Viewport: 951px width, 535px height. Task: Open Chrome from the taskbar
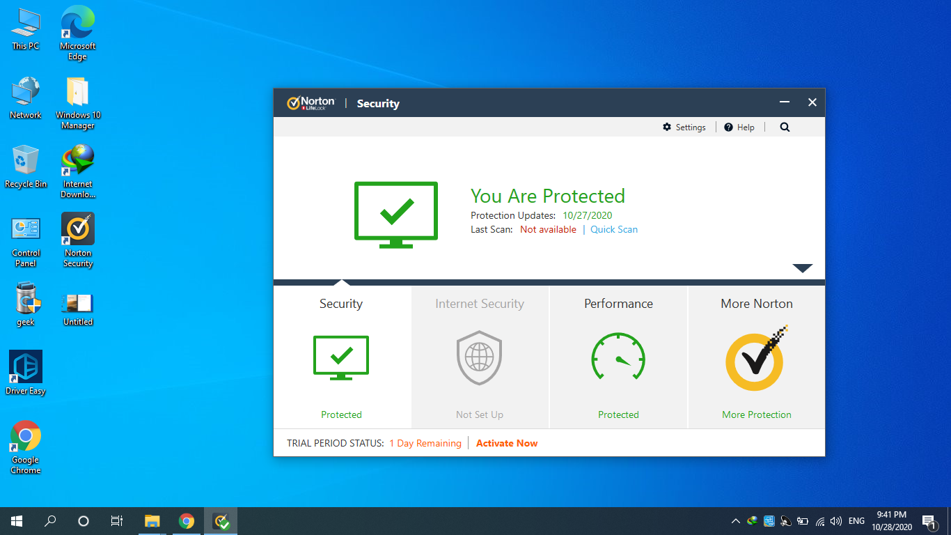pyautogui.click(x=187, y=521)
